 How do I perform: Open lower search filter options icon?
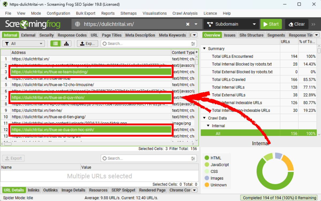click(193, 158)
